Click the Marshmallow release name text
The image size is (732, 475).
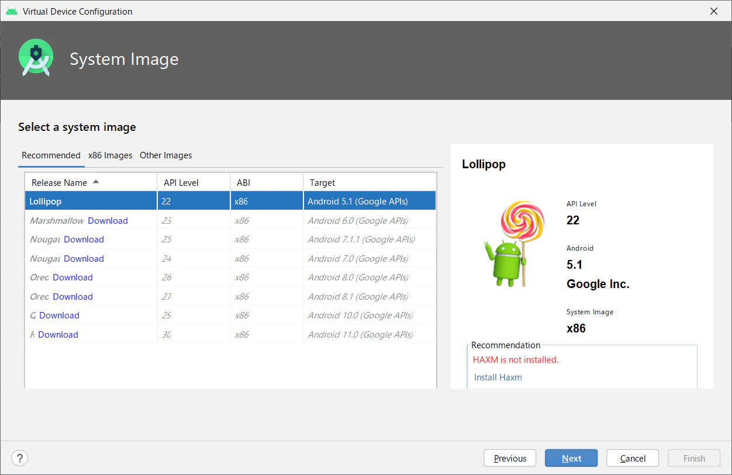[x=57, y=221]
